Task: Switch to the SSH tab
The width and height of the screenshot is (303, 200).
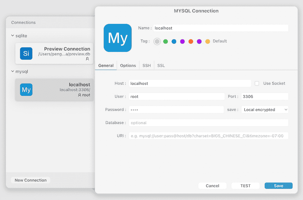Action: (x=147, y=66)
